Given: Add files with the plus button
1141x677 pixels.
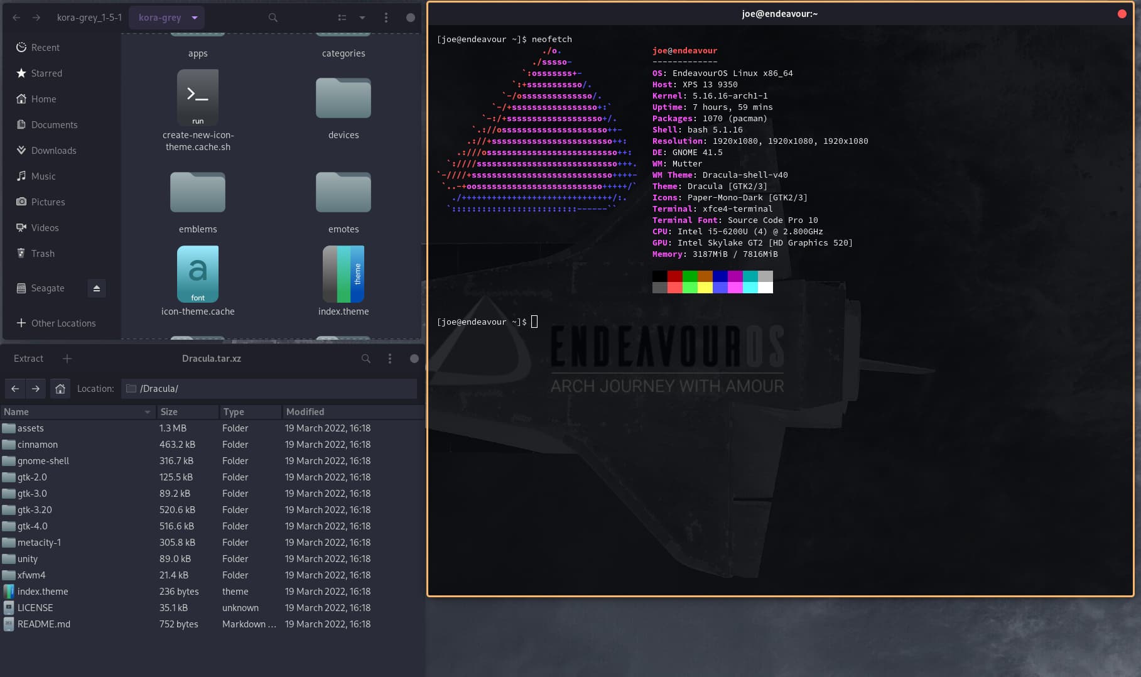Looking at the screenshot, I should (67, 359).
